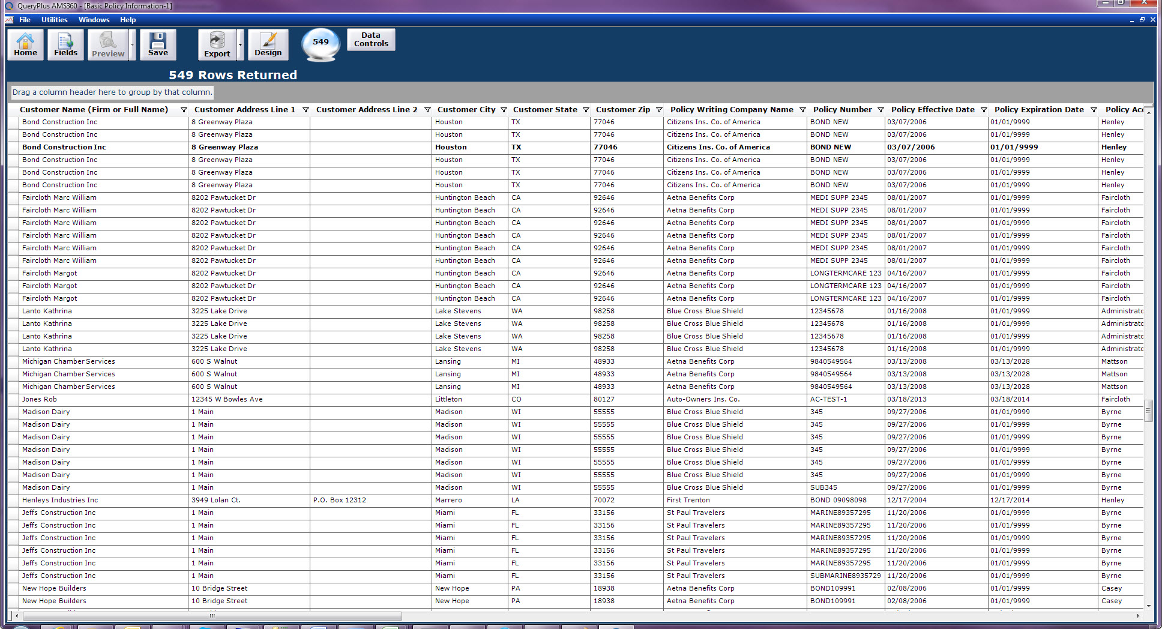This screenshot has height=629, width=1162.
Task: Click the group-by column drop area
Action: click(x=580, y=92)
